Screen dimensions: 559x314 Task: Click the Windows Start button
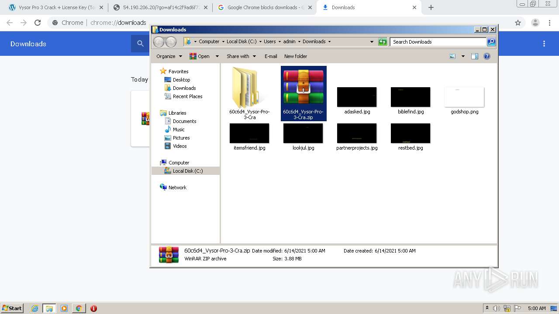[12, 308]
